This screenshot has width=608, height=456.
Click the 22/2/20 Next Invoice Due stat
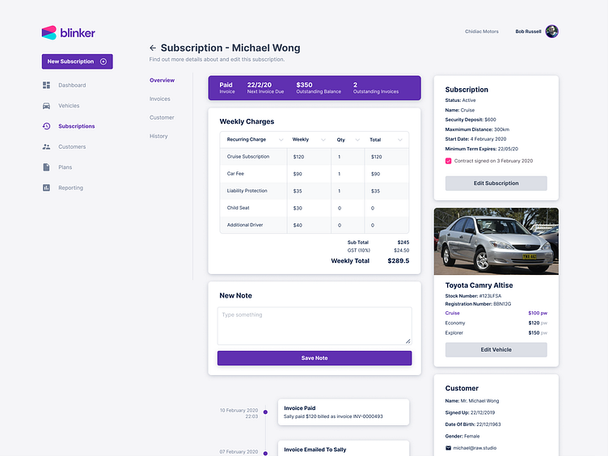click(x=266, y=88)
